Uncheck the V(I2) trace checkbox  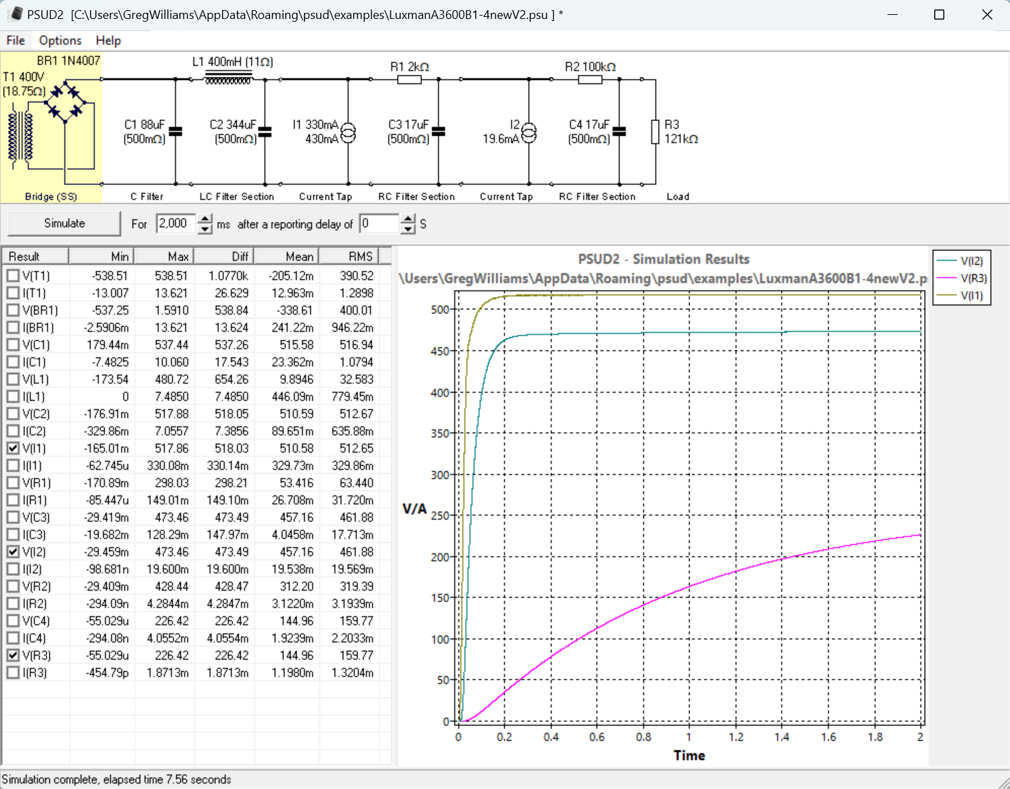coord(13,552)
